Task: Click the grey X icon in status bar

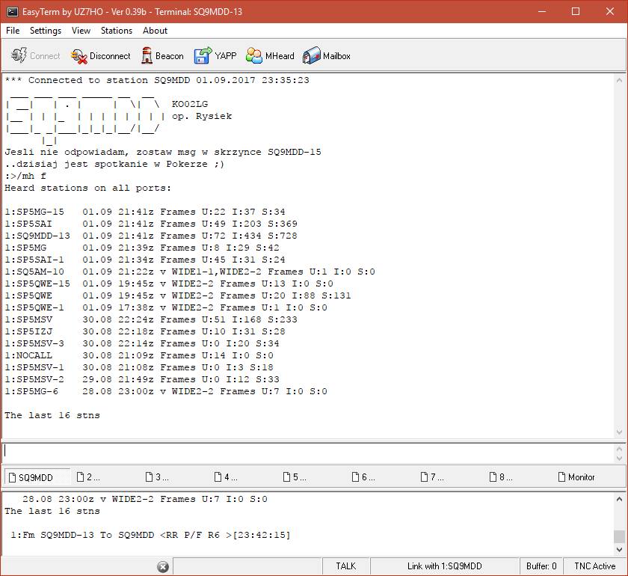Action: (164, 566)
